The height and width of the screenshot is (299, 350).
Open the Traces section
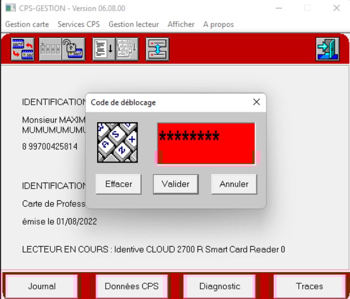click(309, 286)
